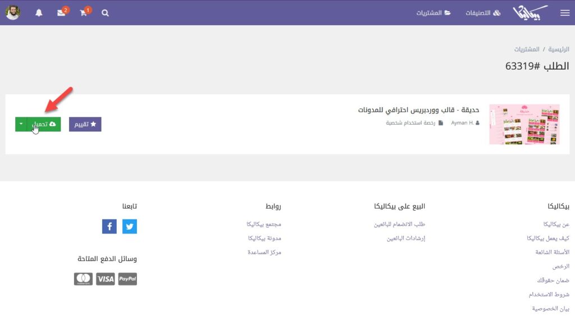Viewport: 575px width, 321px height.
Task: Open عن بيكاليكا footer link
Action: [x=556, y=224]
